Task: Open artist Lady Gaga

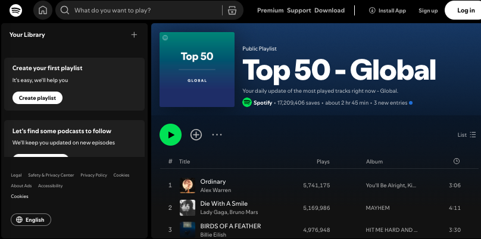Action: [x=214, y=212]
